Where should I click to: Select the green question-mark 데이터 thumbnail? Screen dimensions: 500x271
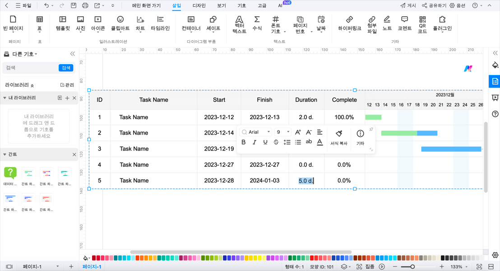pos(10,173)
